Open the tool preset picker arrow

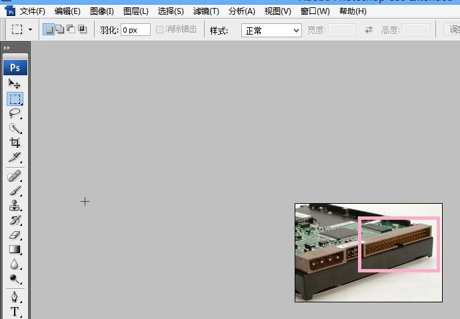pos(30,30)
